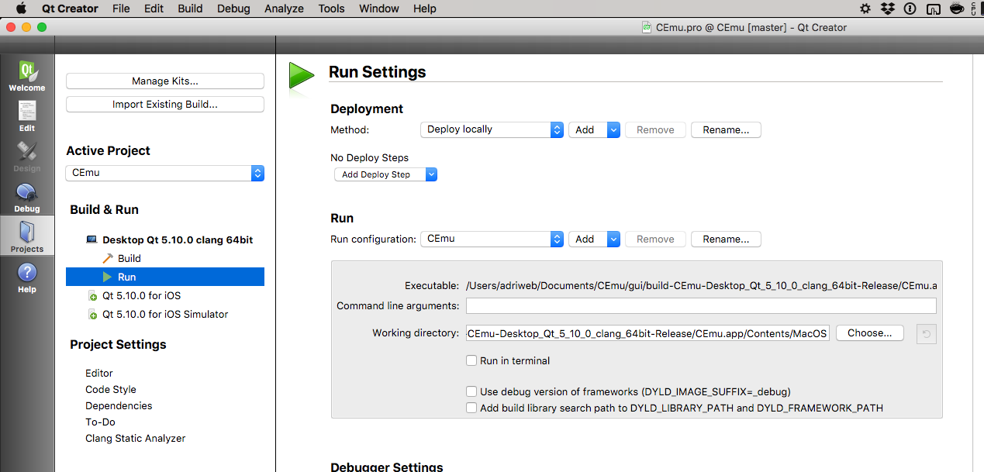Open the Welcome mode in sidebar
This screenshot has height=472, width=984.
pos(27,77)
